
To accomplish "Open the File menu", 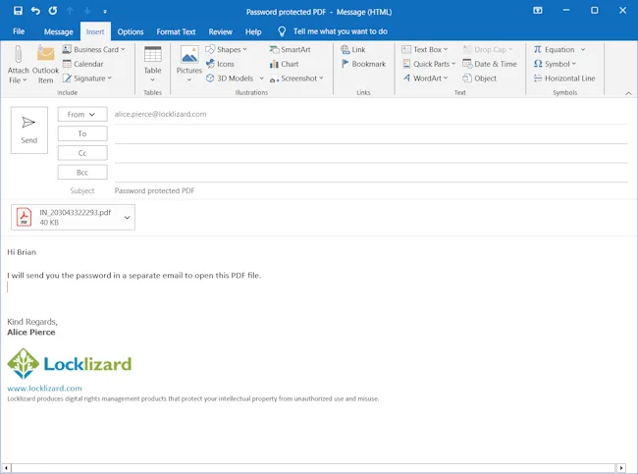I will point(19,31).
